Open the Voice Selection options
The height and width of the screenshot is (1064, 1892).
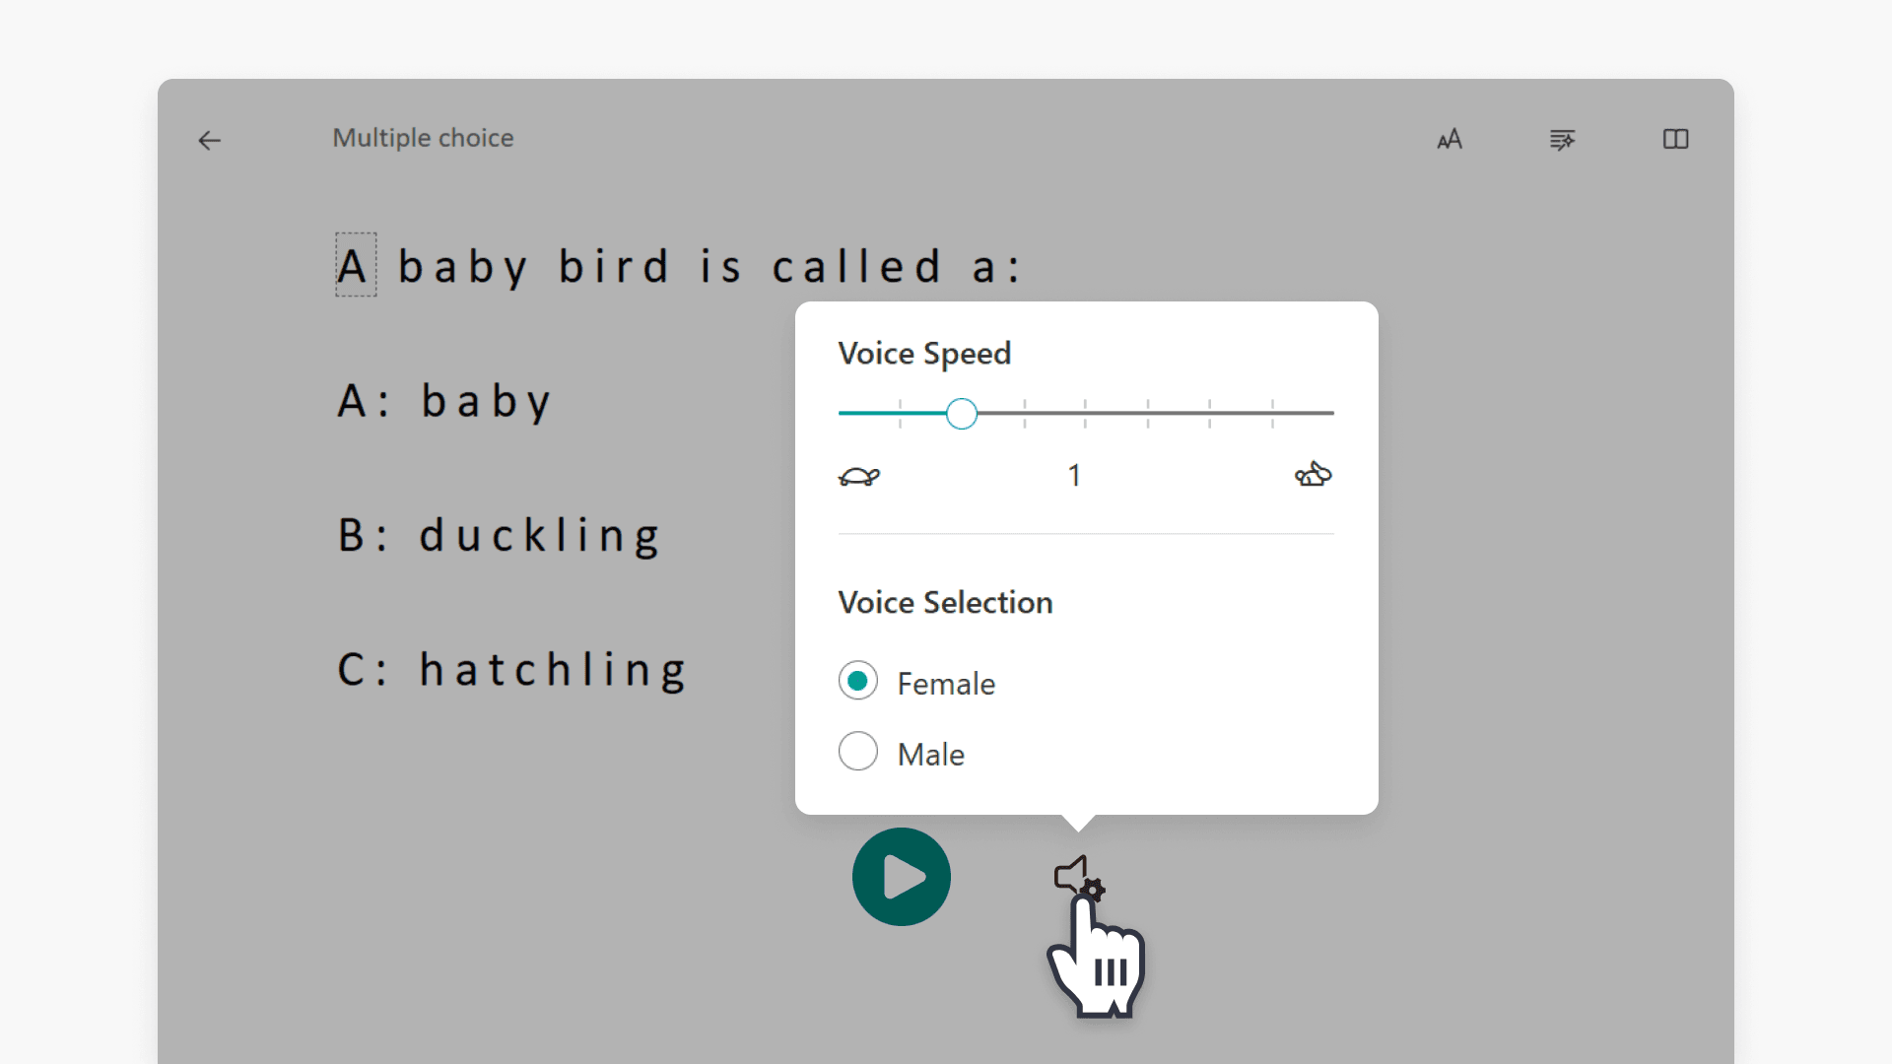tap(945, 602)
